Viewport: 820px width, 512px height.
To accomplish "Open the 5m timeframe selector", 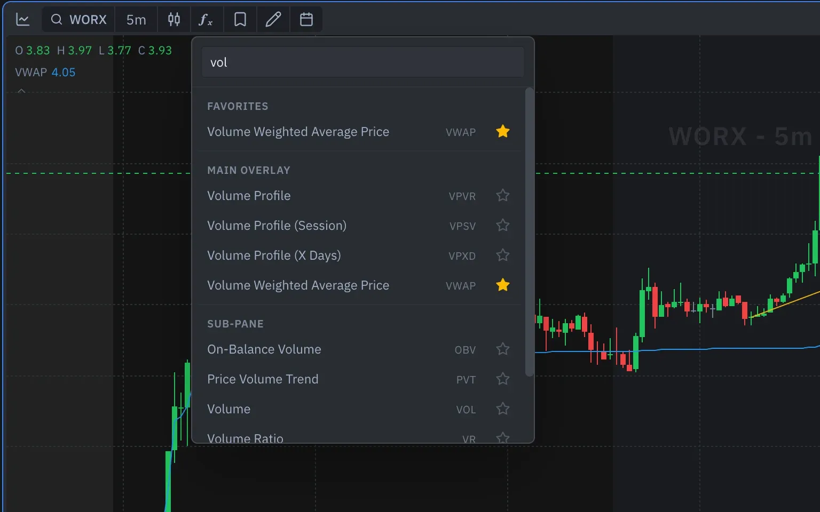I will tap(136, 20).
